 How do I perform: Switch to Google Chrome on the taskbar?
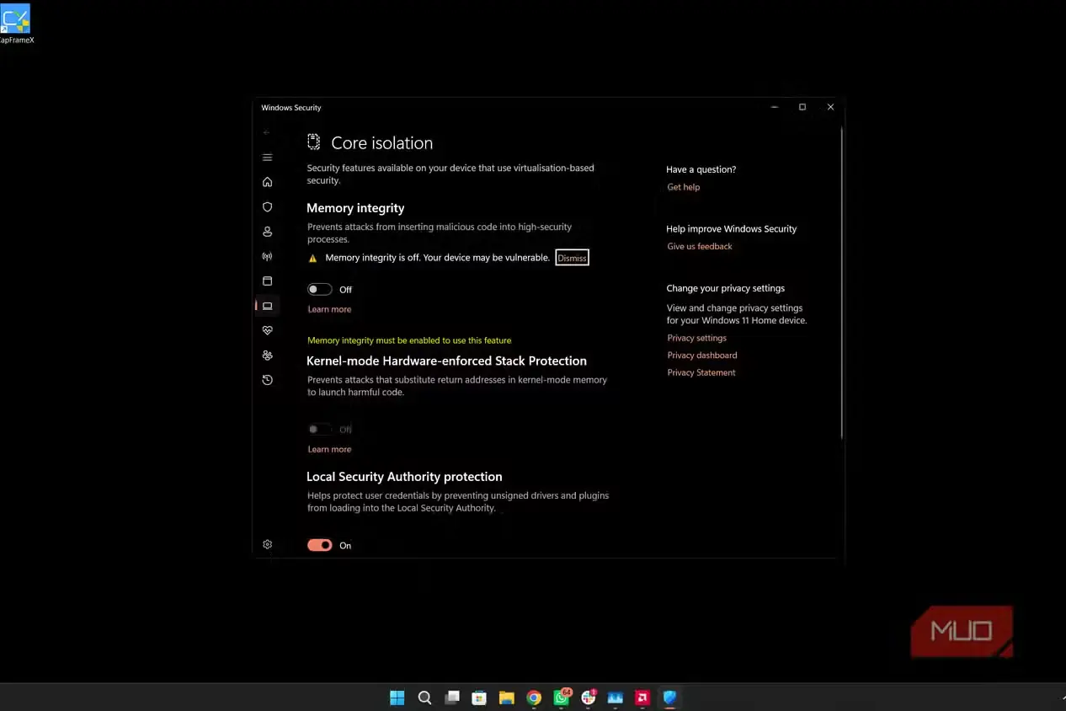click(534, 698)
